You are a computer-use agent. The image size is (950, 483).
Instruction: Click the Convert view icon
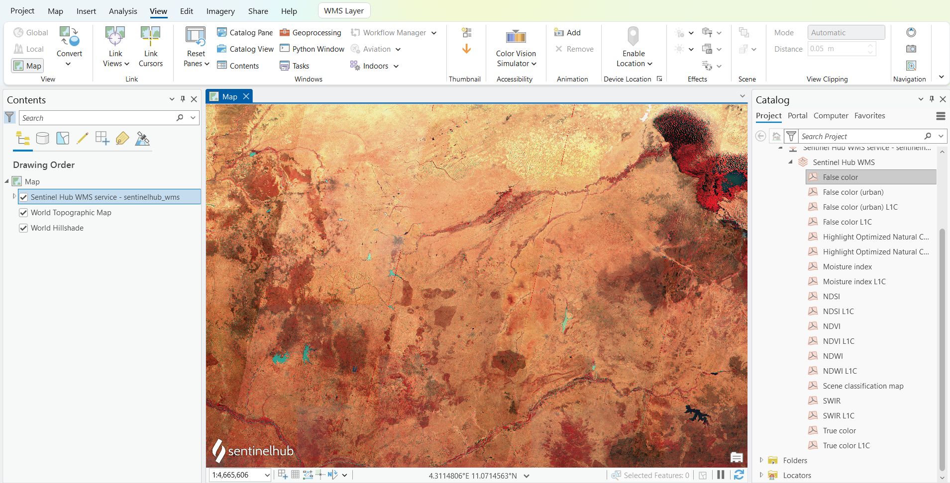point(69,37)
